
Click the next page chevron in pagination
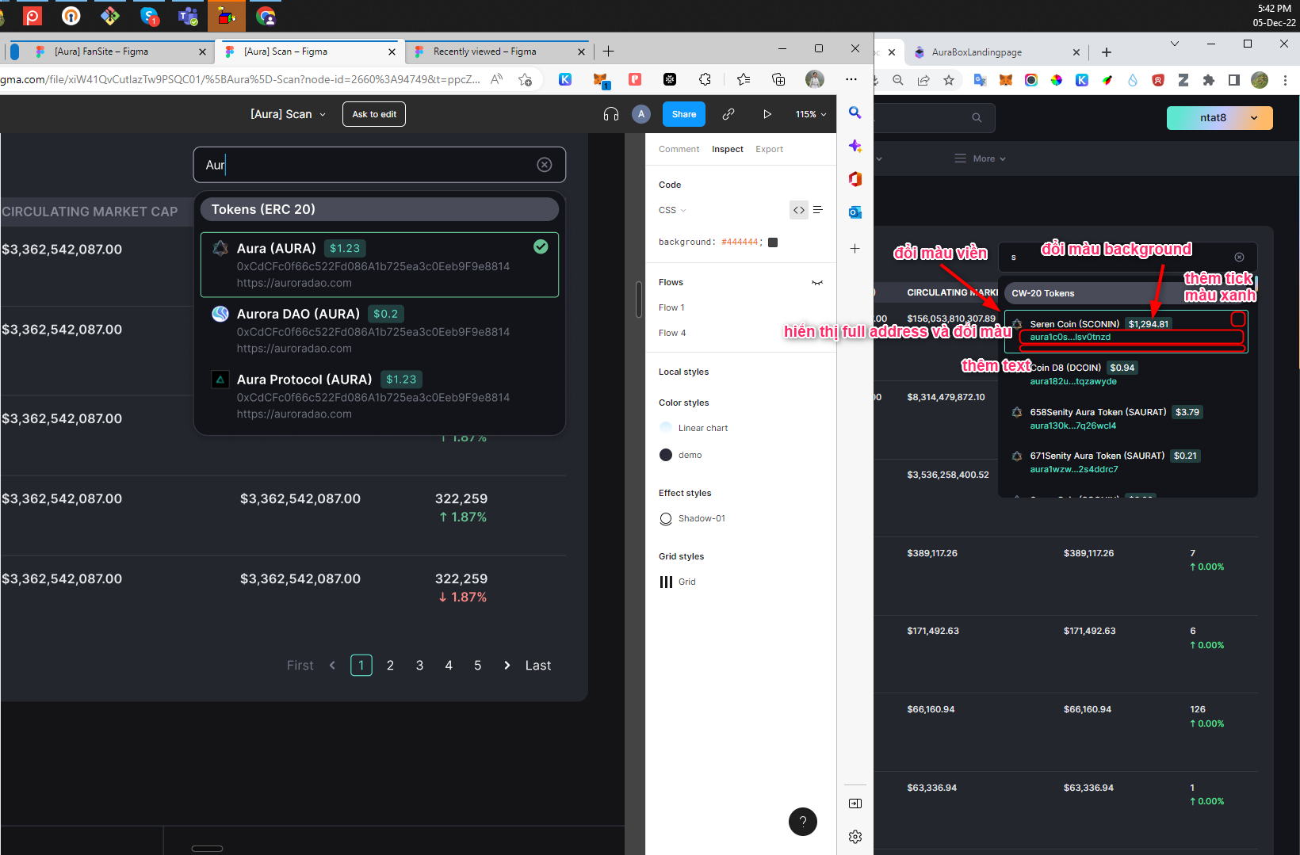tap(507, 666)
